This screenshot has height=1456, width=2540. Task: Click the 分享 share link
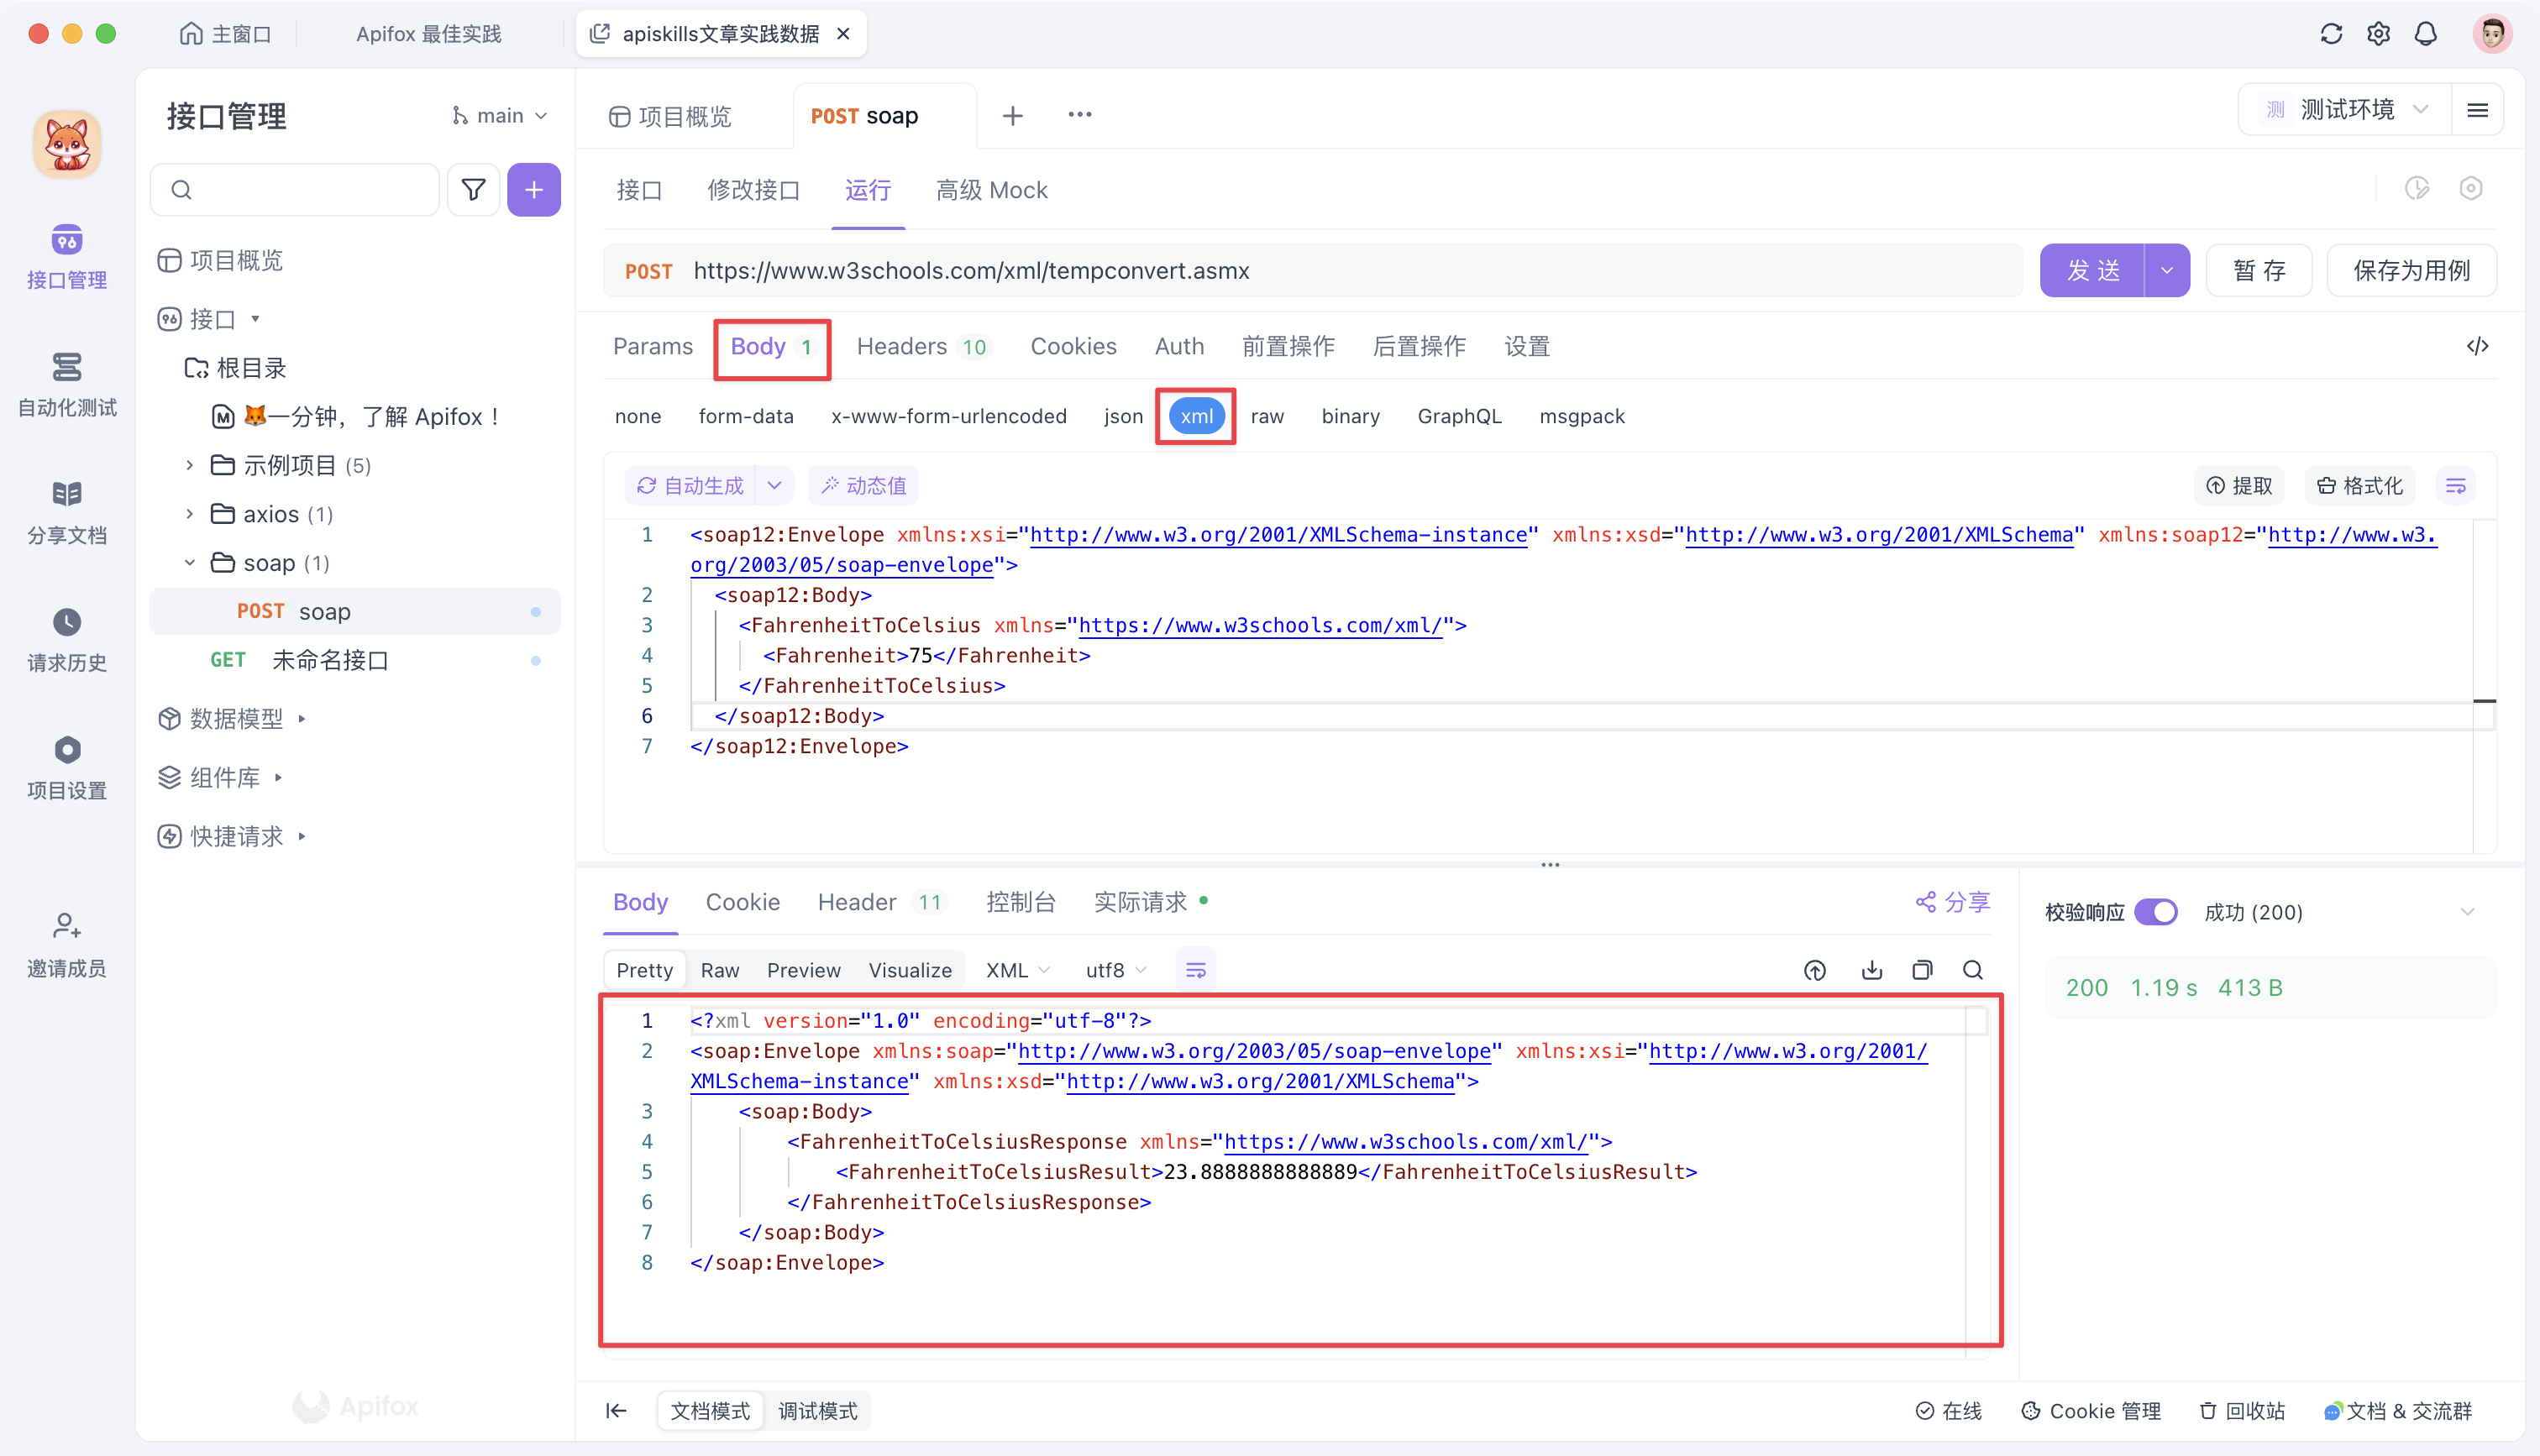(x=1953, y=902)
